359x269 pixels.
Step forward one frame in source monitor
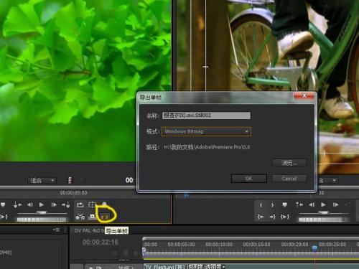(x=54, y=204)
